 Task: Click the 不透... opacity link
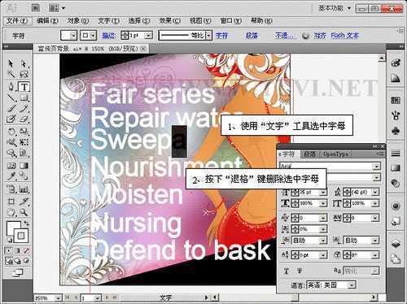click(x=285, y=36)
